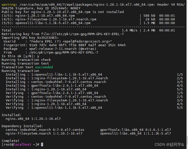Click the yellow 'warning' word

[8, 5]
